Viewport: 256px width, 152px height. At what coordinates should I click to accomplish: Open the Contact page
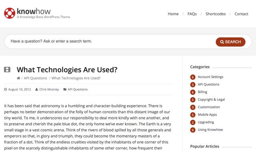click(241, 14)
